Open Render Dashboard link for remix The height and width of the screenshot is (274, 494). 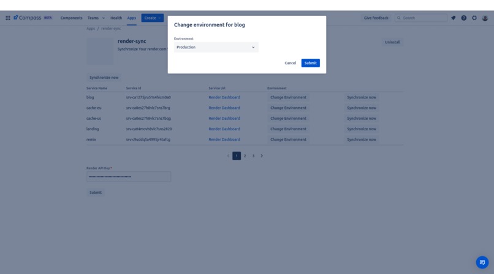224,139
